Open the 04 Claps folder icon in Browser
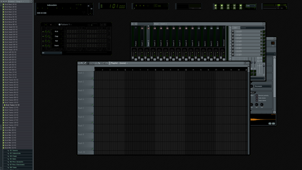Screen dimensions: 302x170 coord(8,156)
